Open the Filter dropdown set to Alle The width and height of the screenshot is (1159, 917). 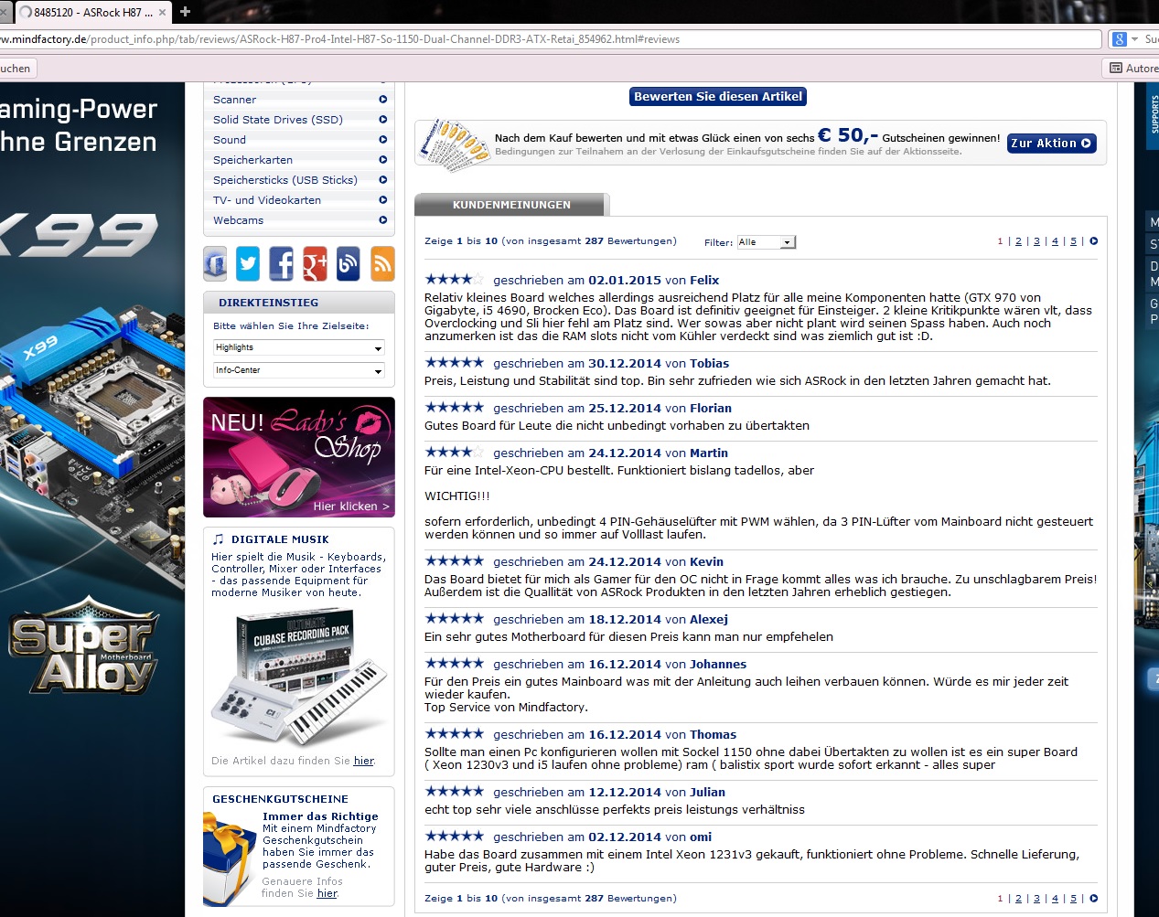point(767,242)
